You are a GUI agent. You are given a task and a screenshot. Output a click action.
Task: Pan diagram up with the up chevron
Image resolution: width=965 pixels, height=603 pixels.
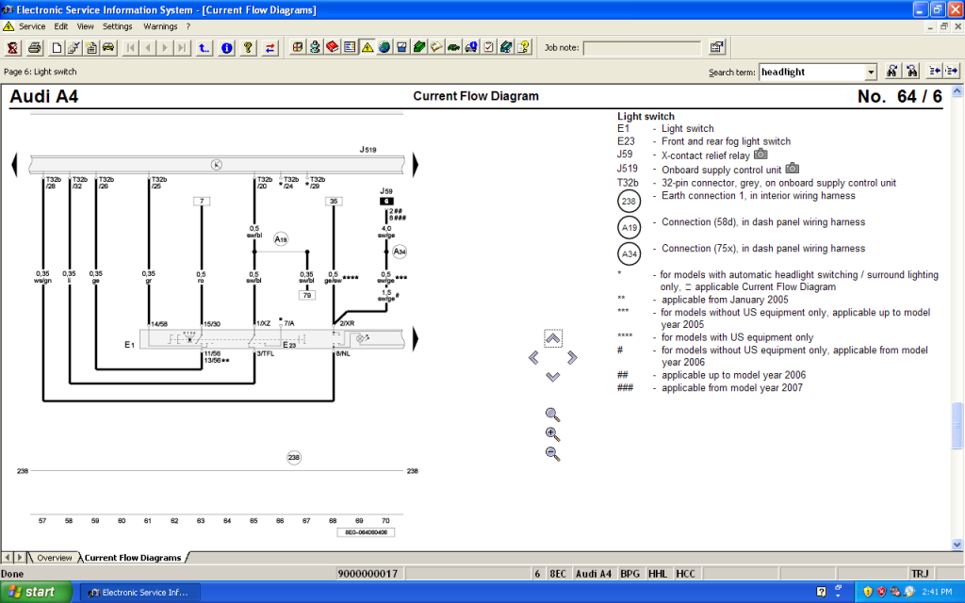(x=552, y=338)
